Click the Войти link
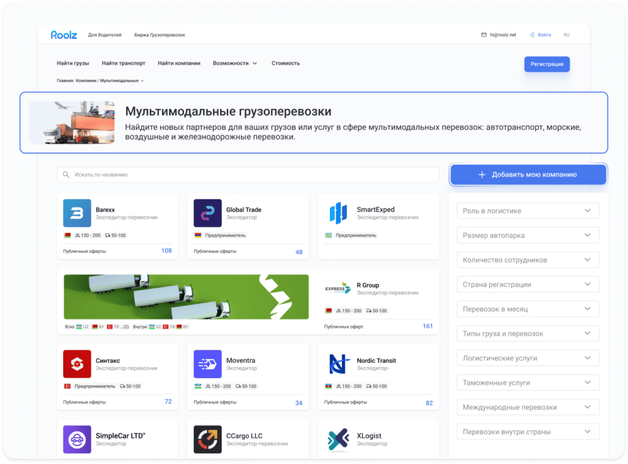Viewport: 628px width, 464px height. coord(541,35)
